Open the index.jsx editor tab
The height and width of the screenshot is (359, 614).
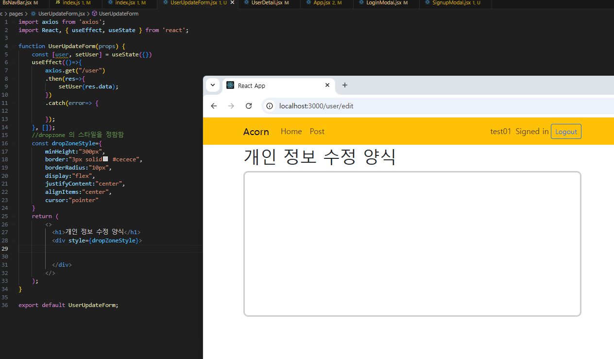point(127,3)
